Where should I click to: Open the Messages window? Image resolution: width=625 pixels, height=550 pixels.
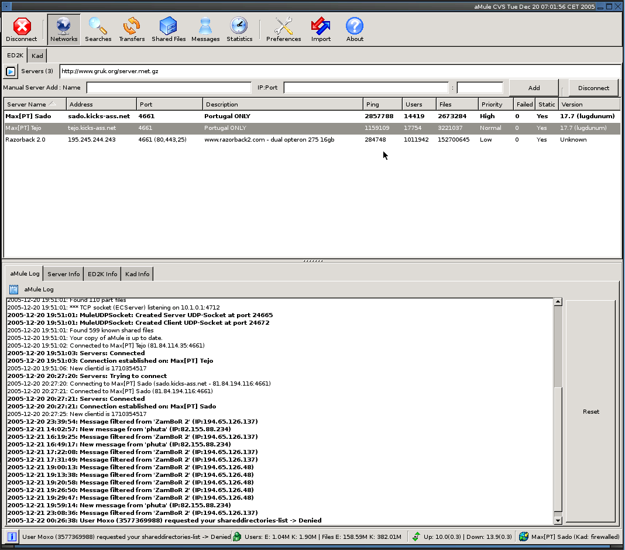click(205, 30)
